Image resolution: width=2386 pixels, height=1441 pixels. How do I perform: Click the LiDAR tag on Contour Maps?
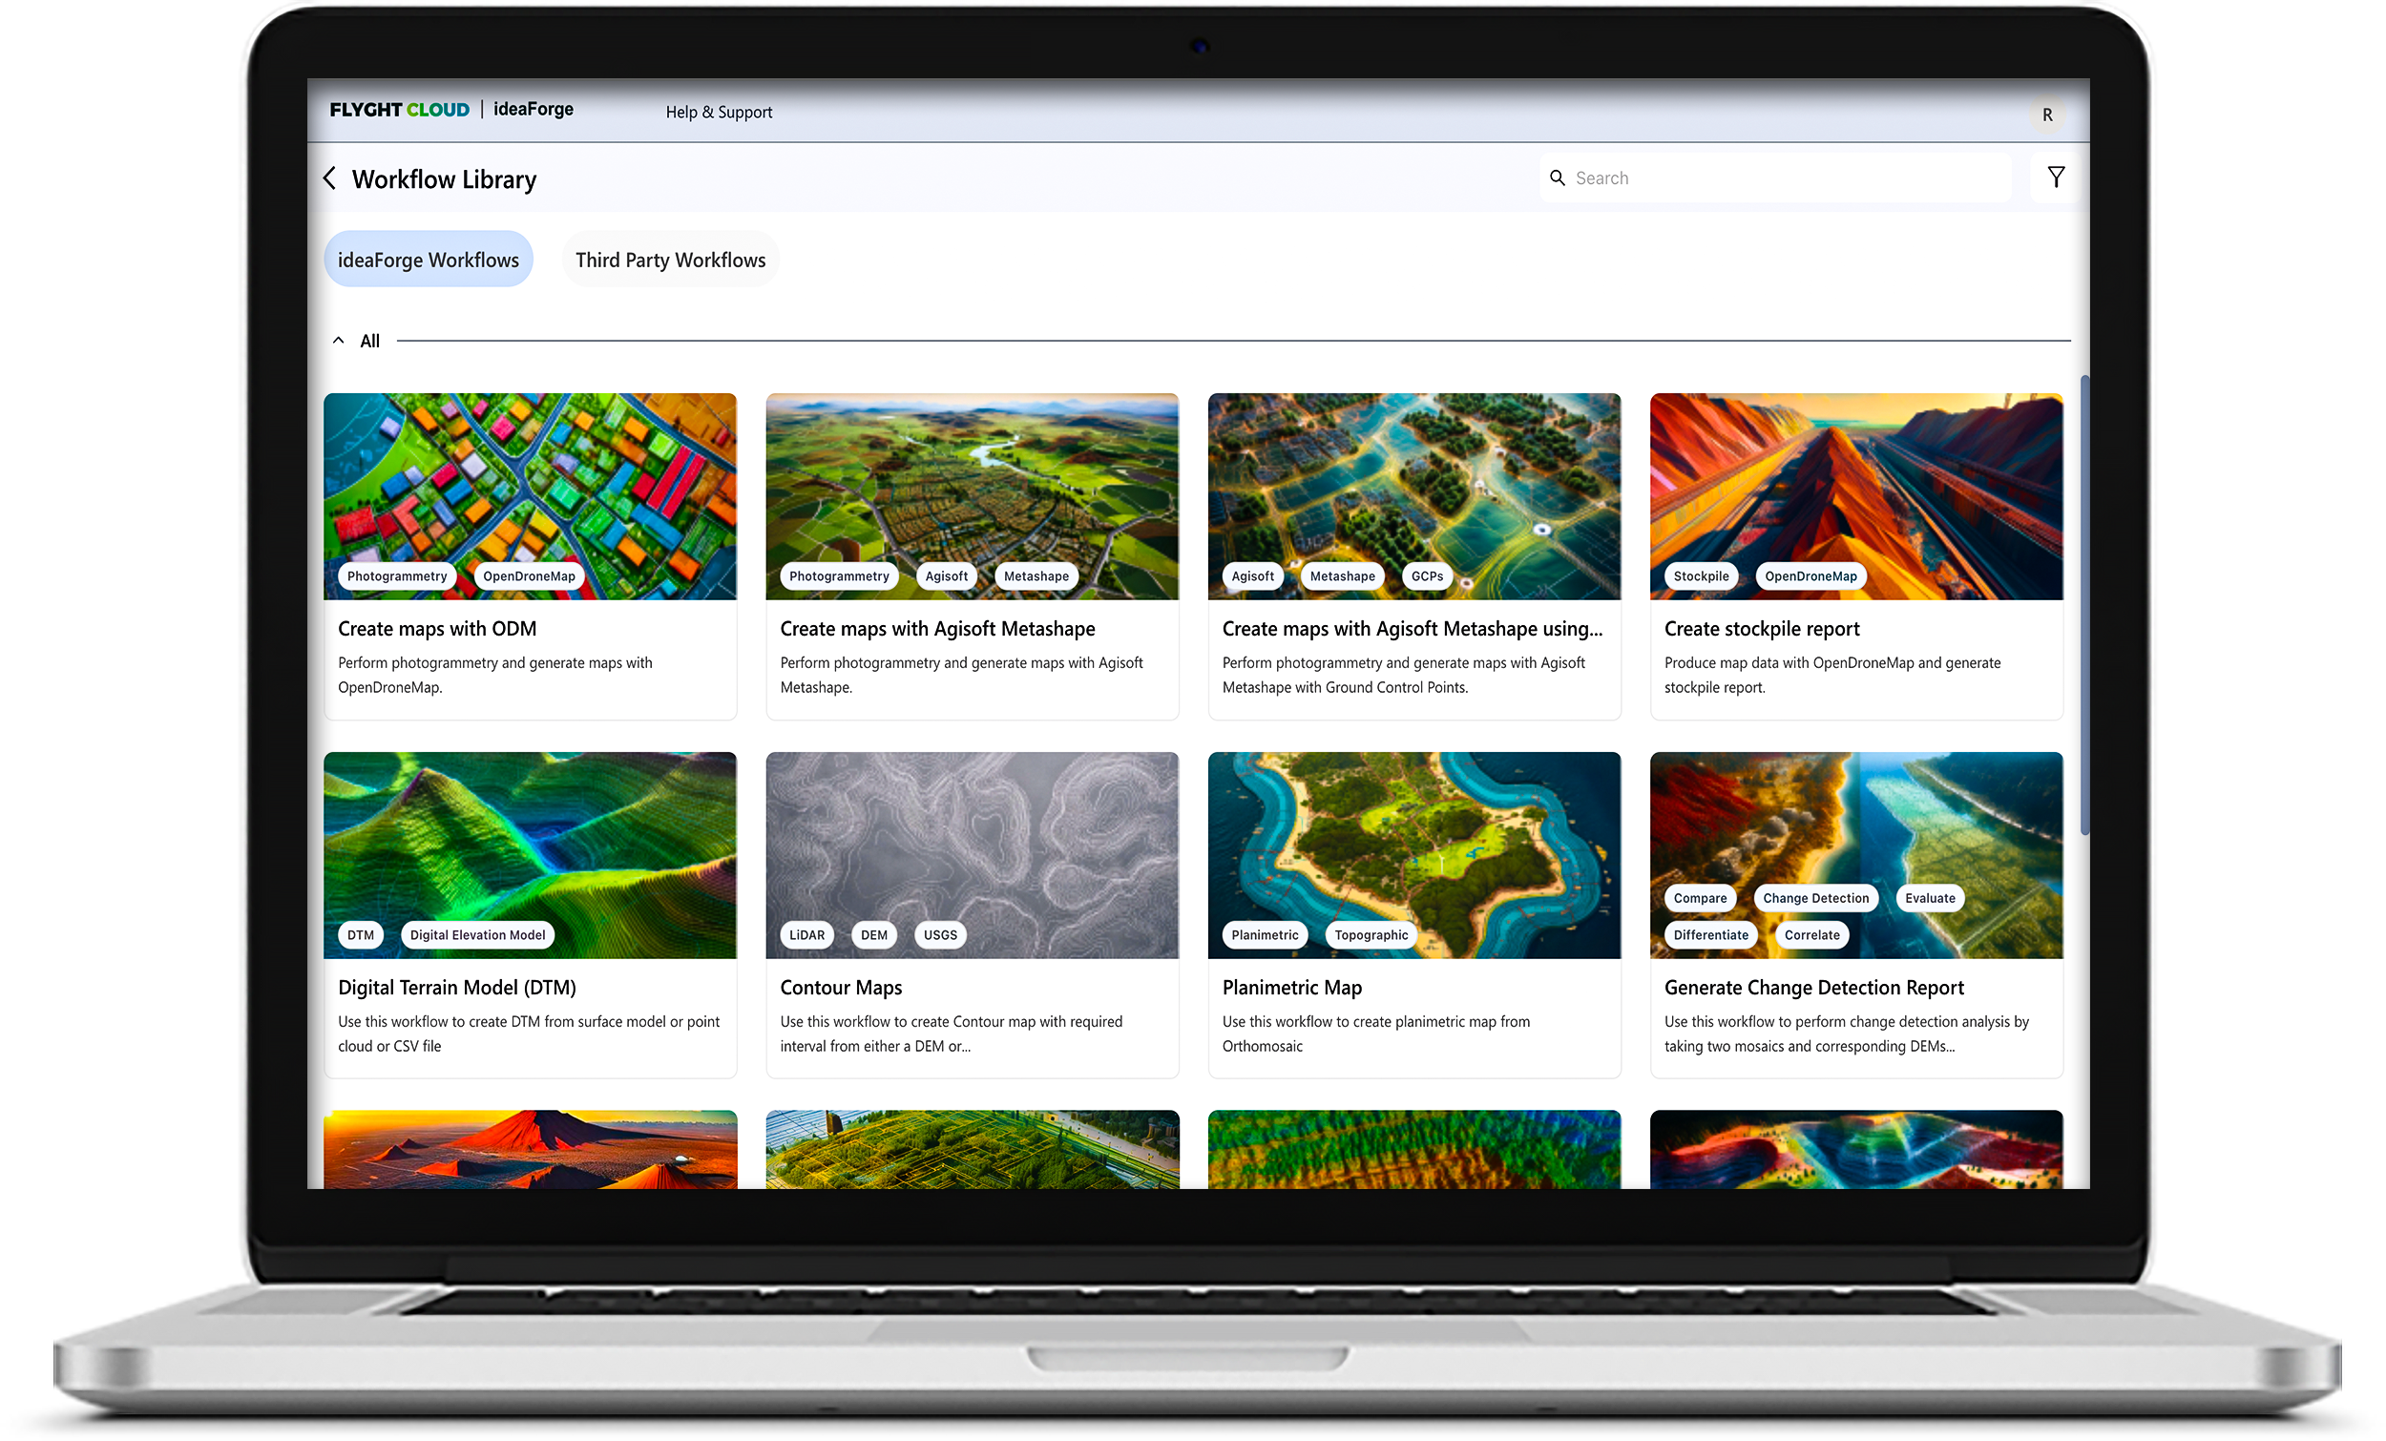[806, 935]
